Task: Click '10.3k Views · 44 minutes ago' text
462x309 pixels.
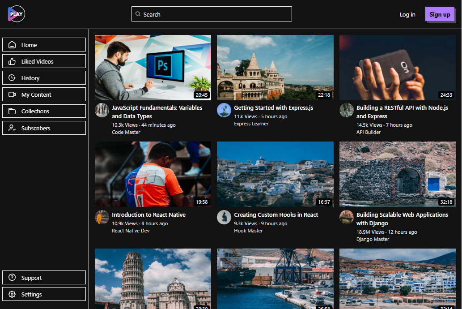Action: click(144, 125)
